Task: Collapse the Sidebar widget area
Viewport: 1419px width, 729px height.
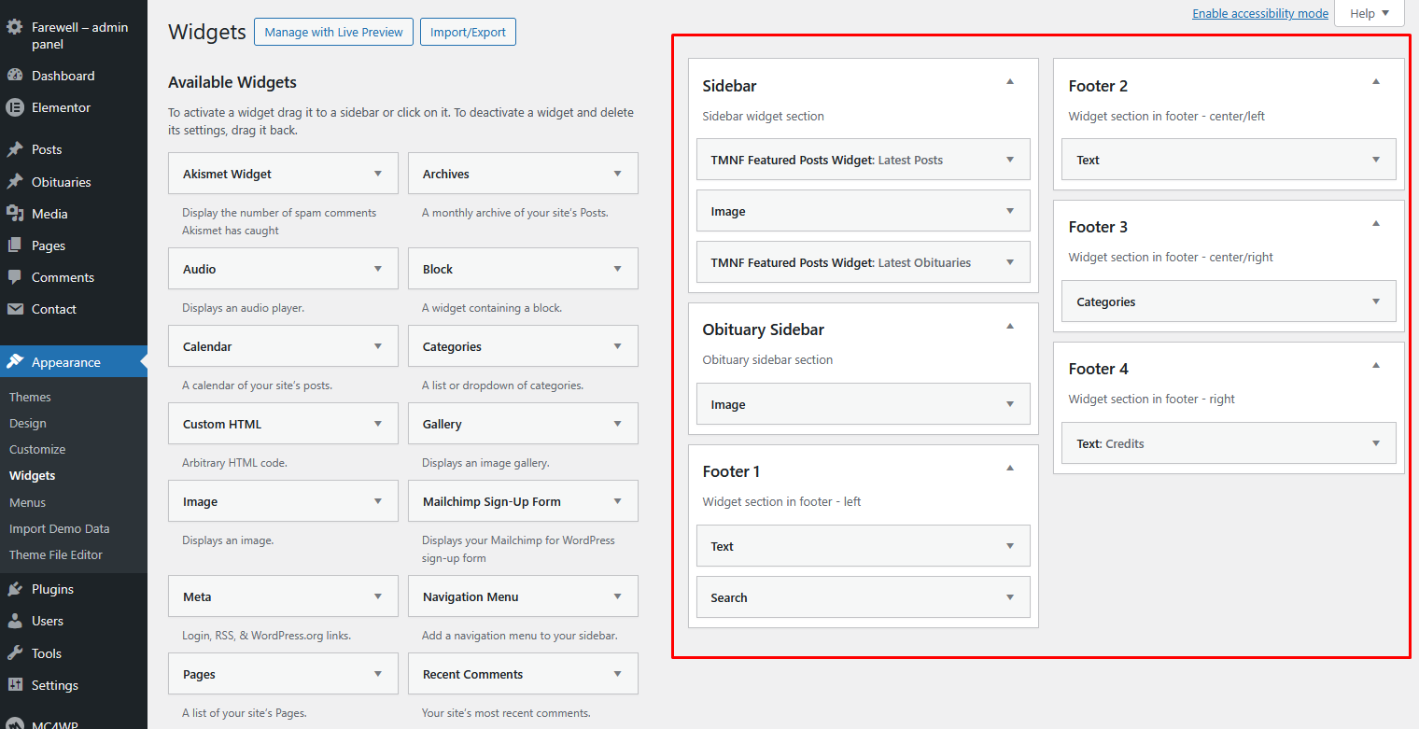Action: click(x=1009, y=82)
